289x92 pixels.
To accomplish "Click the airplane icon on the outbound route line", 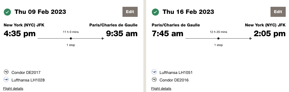I will 103,38.
